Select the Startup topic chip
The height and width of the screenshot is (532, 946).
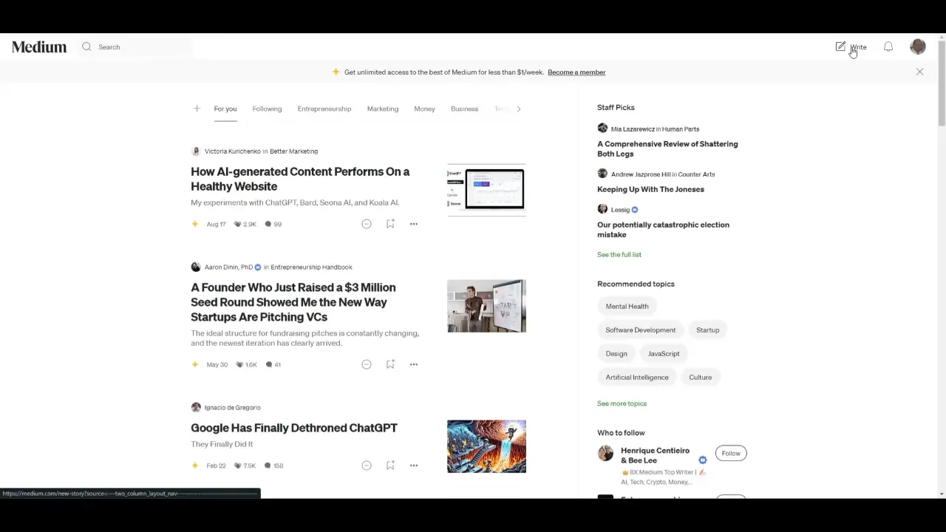coord(707,330)
